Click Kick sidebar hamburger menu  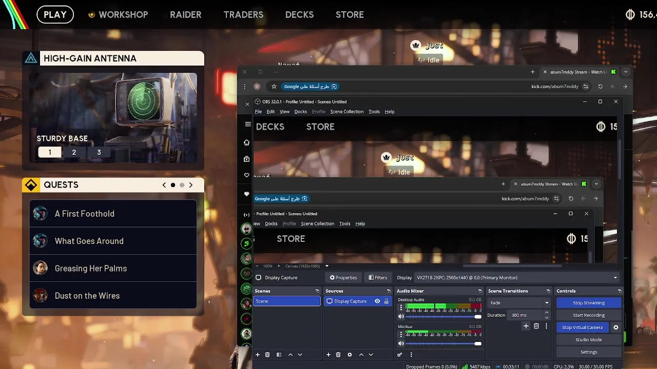tap(248, 125)
